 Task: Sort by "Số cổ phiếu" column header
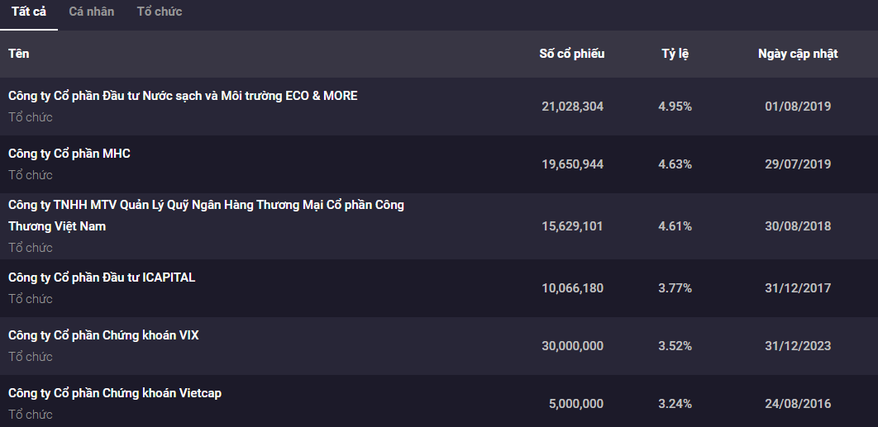point(571,54)
